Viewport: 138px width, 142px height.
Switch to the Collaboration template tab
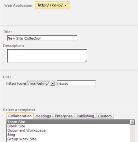click(x=20, y=116)
